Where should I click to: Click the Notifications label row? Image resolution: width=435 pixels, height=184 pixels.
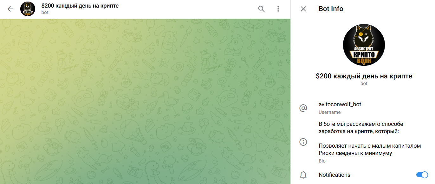(x=363, y=175)
